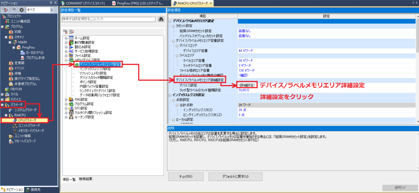Open the 接続先 tab in navigation
The width and height of the screenshot is (419, 193).
click(x=33, y=190)
